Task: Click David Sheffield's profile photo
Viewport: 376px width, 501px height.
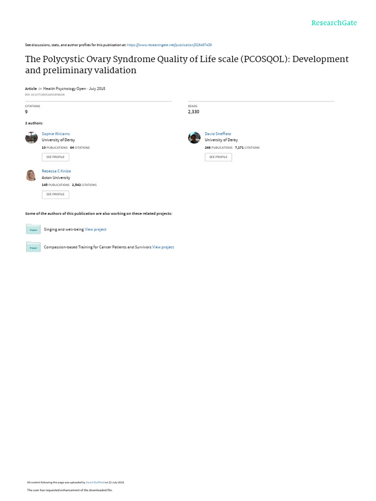Action: pos(194,137)
